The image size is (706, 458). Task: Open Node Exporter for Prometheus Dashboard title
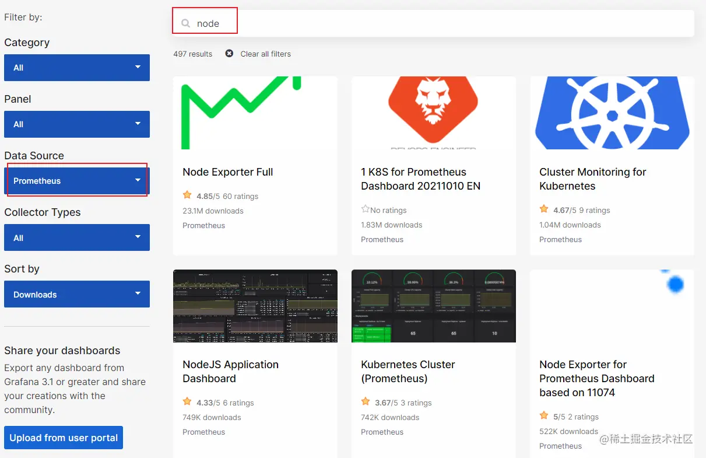coord(597,379)
